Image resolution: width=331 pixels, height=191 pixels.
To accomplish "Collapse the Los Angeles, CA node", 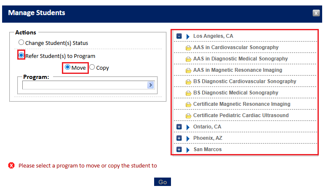I will (x=179, y=36).
